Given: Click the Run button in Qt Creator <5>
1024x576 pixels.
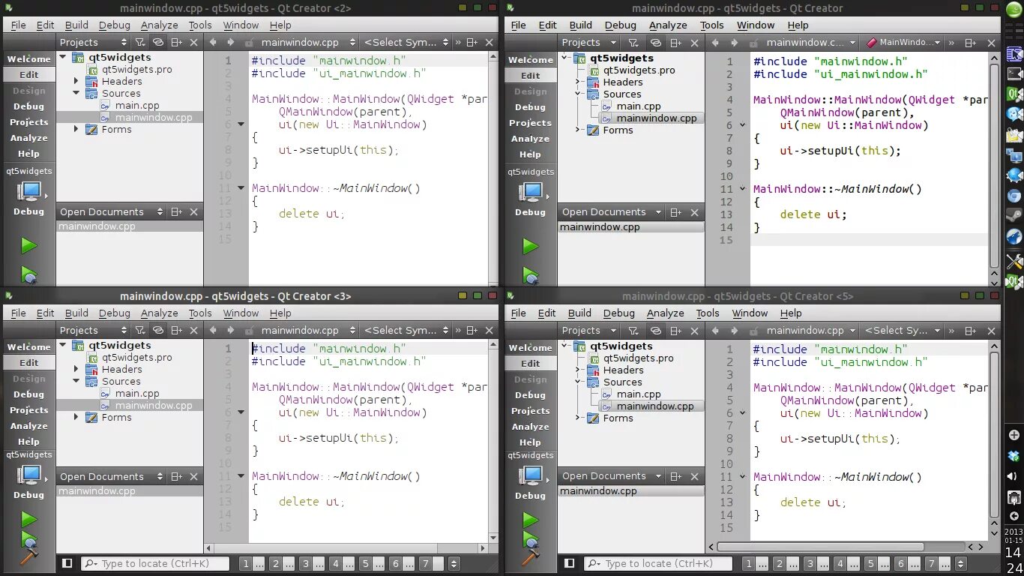Looking at the screenshot, I should coord(530,520).
